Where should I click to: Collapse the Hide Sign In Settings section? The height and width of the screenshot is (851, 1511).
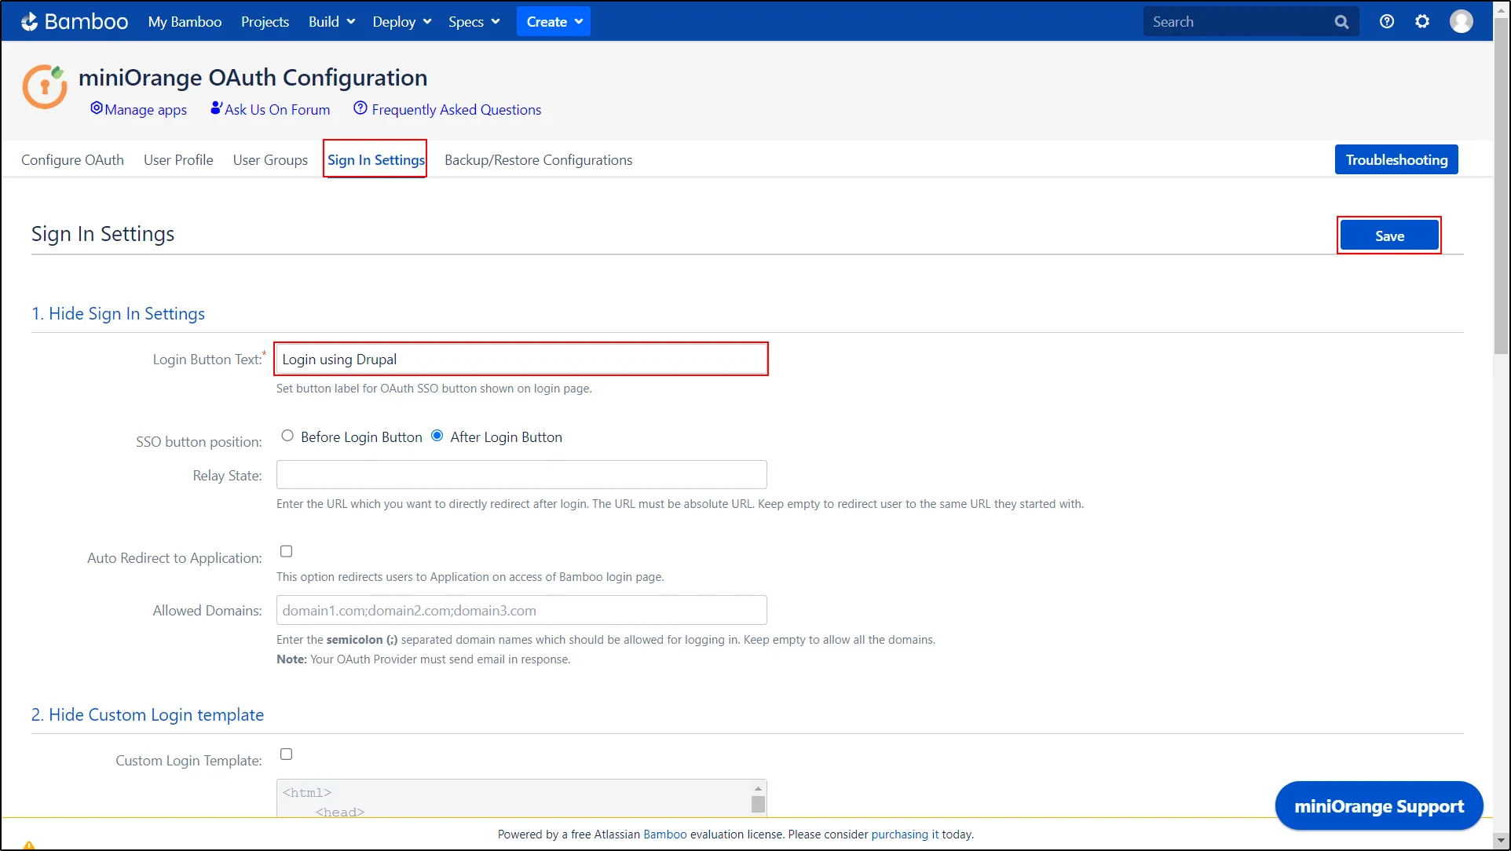tap(118, 314)
